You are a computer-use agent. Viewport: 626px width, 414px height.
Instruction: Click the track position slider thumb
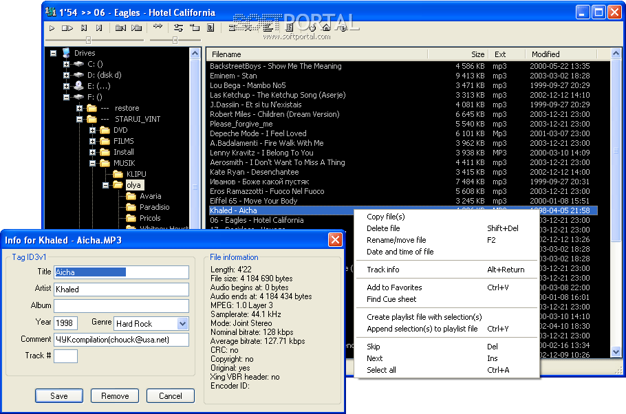click(88, 40)
